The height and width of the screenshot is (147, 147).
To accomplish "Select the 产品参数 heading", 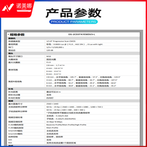I will coord(73,13).
